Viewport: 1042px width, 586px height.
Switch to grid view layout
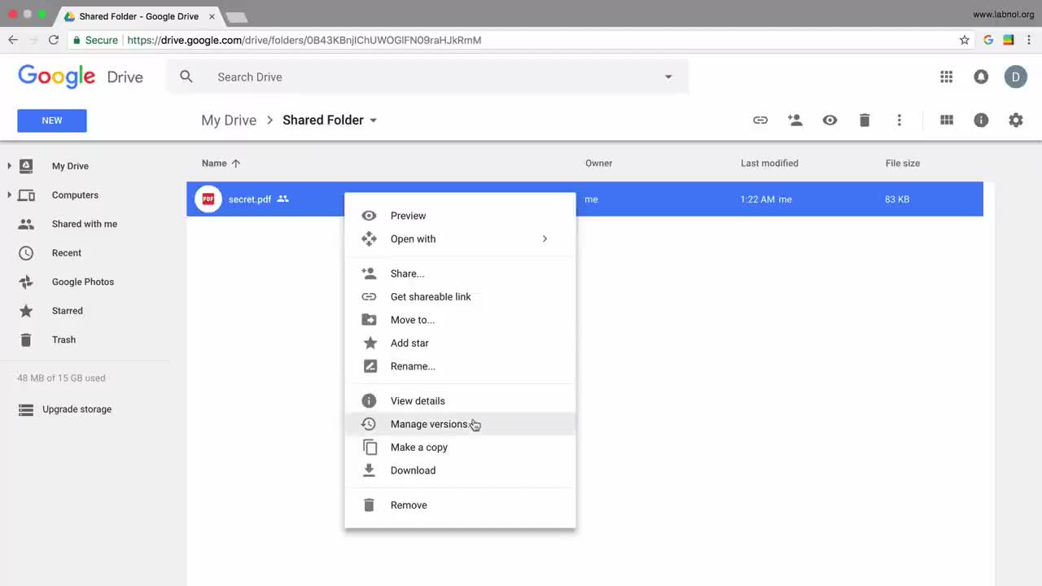947,120
